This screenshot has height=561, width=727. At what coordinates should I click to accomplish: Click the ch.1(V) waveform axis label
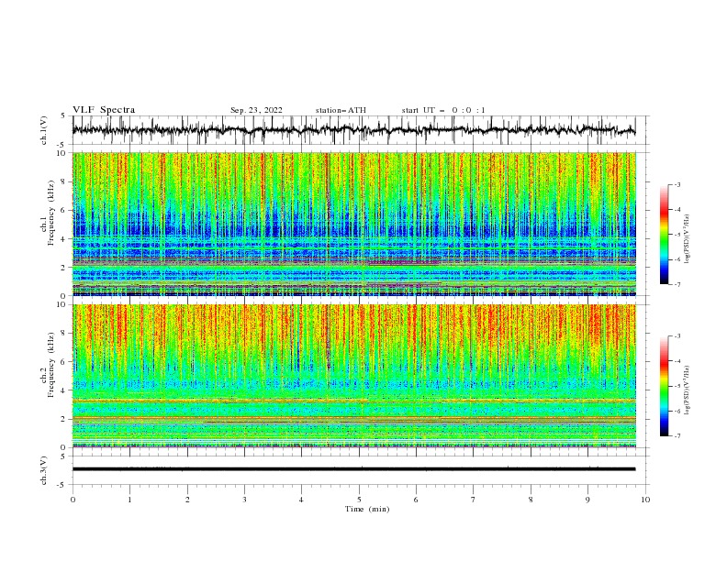click(44, 130)
